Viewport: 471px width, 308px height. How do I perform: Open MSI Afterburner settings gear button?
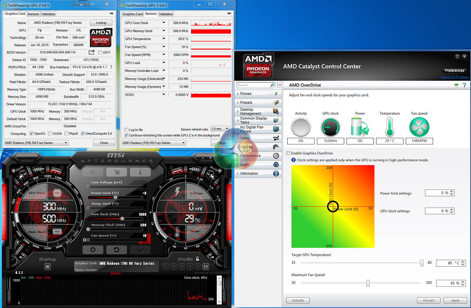coord(93,250)
